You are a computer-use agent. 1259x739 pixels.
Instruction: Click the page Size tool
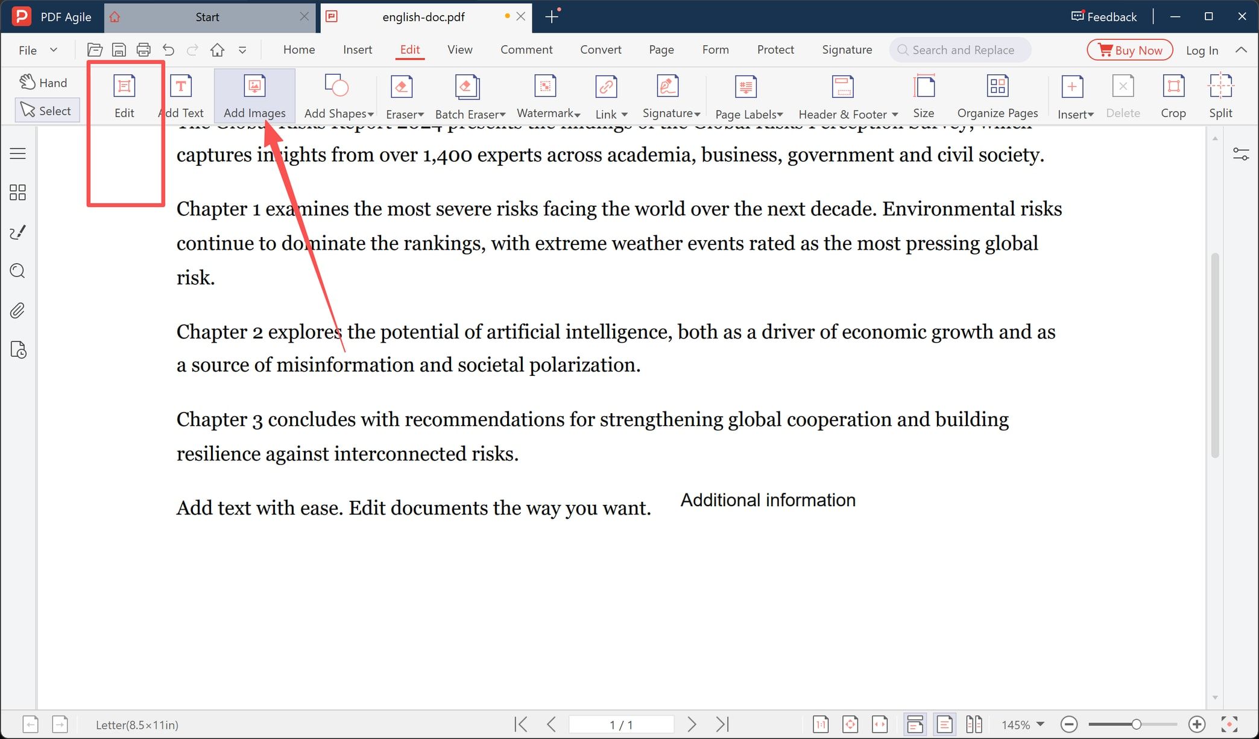click(923, 95)
